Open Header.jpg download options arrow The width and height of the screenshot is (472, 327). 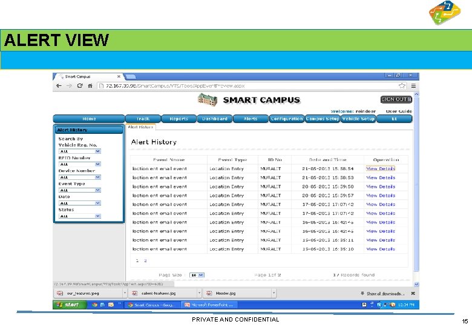[x=274, y=293]
